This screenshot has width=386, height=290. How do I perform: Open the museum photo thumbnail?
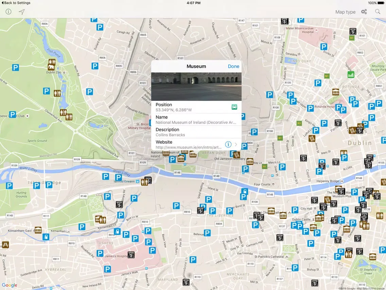(196, 86)
